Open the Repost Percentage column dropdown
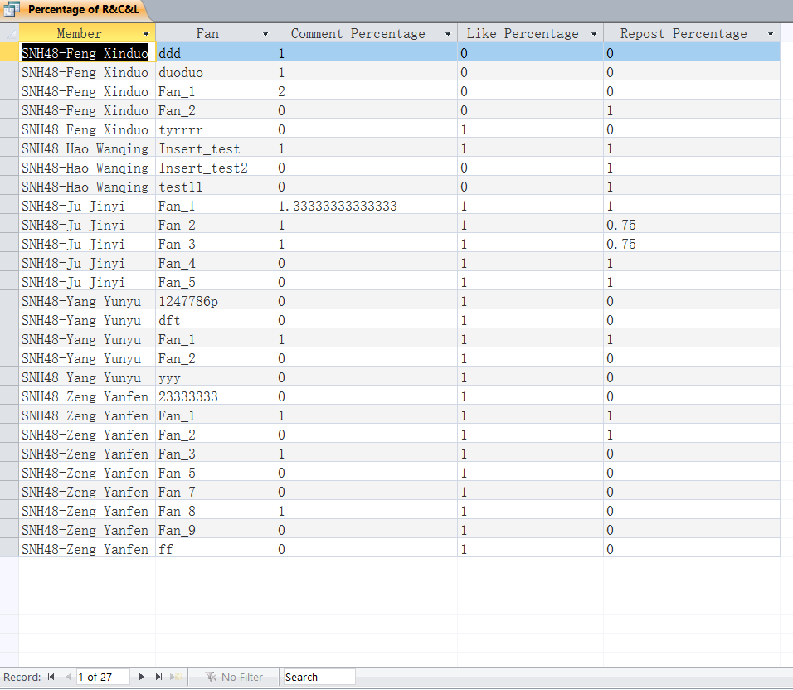The image size is (793, 690). tap(771, 34)
